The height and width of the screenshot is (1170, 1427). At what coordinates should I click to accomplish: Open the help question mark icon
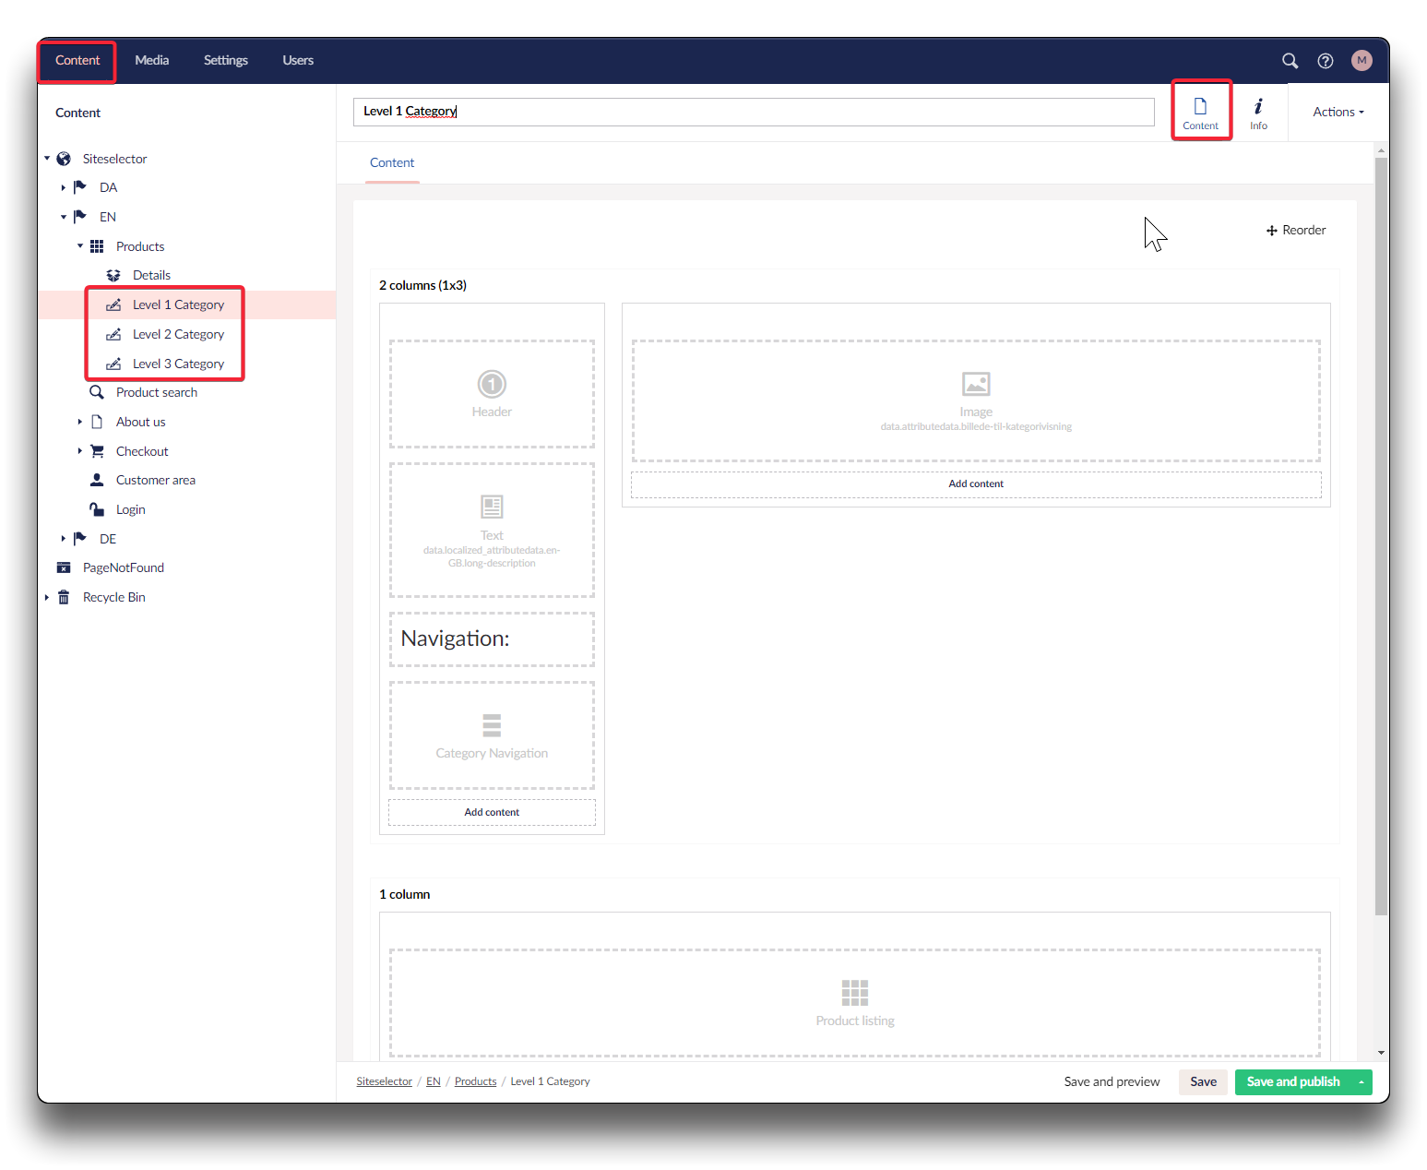pos(1325,61)
